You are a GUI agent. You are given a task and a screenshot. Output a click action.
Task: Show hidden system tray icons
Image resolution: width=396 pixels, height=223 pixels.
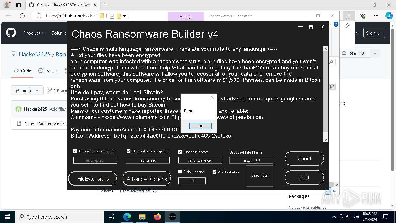pos(334,217)
